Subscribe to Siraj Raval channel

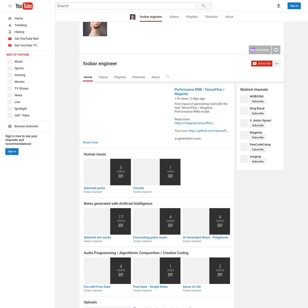click(x=258, y=113)
